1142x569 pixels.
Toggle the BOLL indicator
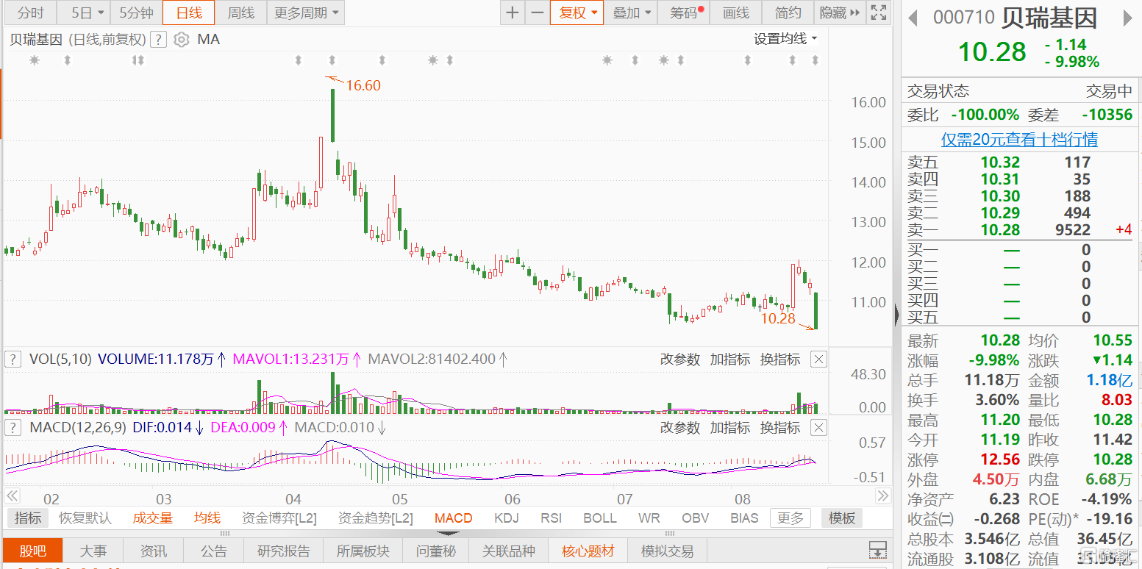pos(600,518)
